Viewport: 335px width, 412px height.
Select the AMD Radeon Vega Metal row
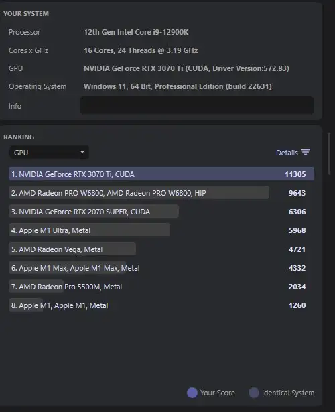click(x=161, y=249)
